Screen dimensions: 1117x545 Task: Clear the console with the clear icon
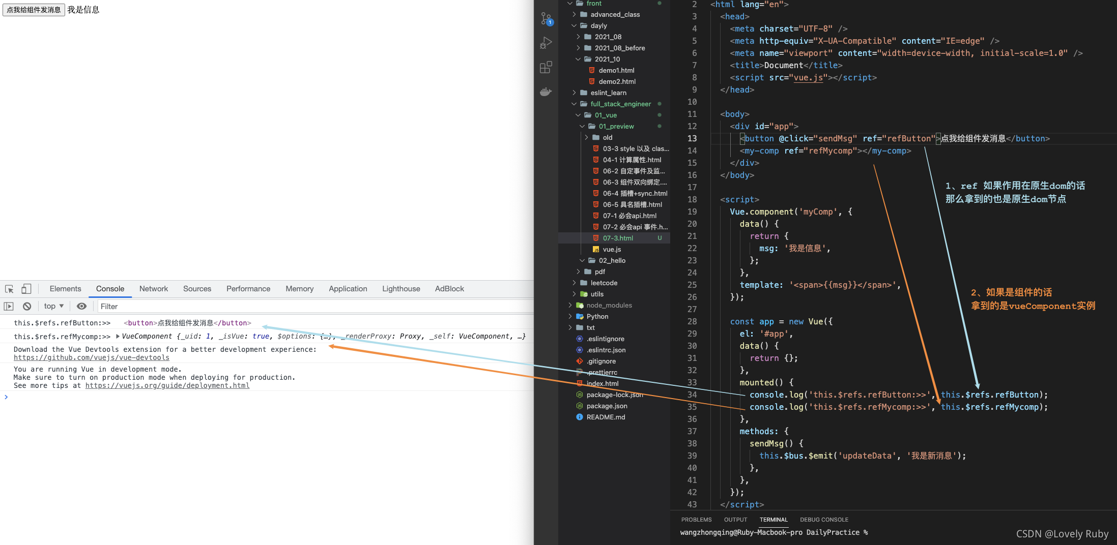[x=27, y=306]
